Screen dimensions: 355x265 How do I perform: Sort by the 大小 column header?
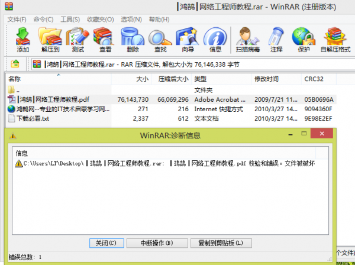[x=131, y=79]
